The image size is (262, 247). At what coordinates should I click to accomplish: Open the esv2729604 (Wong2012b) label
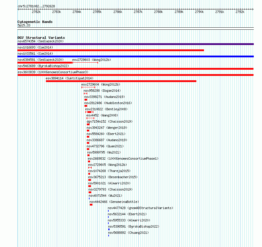pyautogui.click(x=101, y=84)
